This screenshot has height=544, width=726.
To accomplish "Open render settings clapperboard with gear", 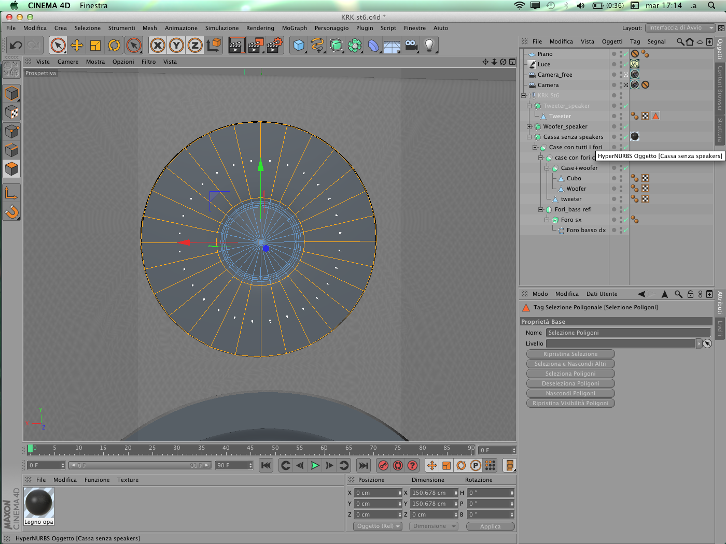I will coord(274,46).
